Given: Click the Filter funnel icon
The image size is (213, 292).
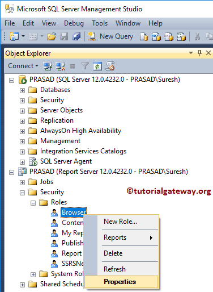Looking at the screenshot, I should pos(85,66).
